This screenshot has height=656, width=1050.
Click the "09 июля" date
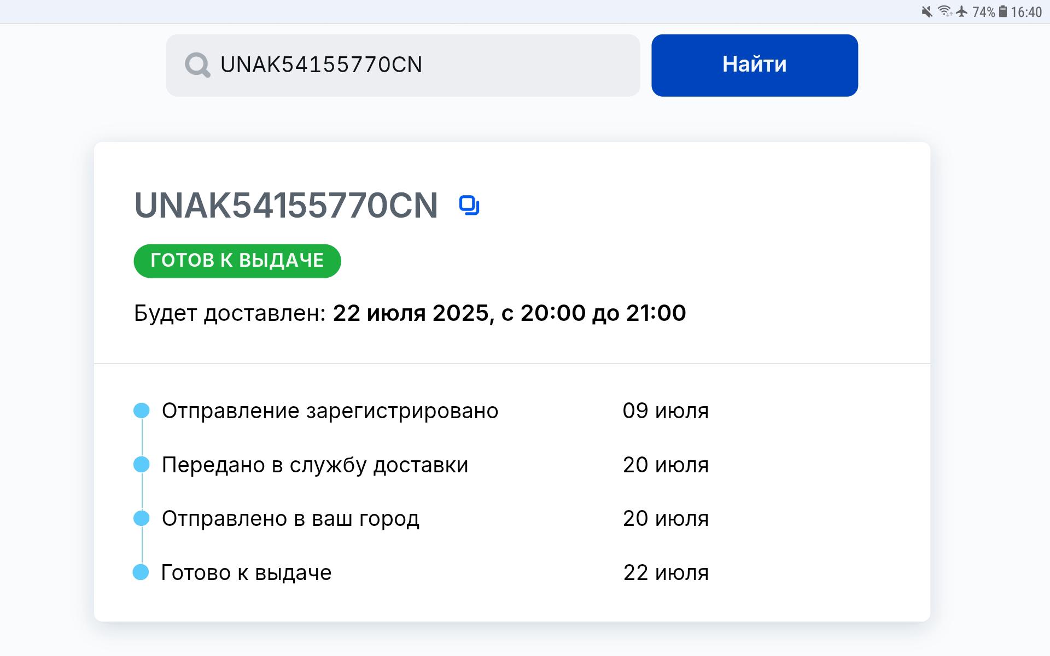pyautogui.click(x=666, y=411)
